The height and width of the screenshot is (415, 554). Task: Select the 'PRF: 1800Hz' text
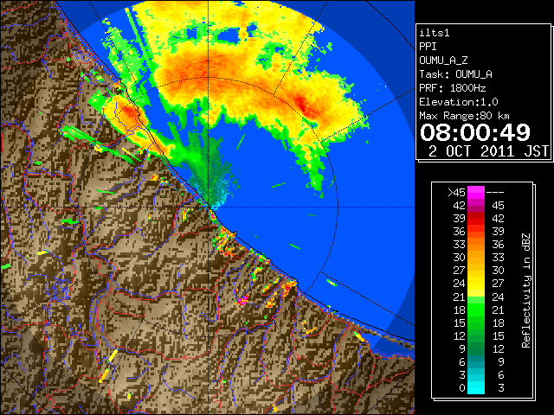(x=453, y=88)
